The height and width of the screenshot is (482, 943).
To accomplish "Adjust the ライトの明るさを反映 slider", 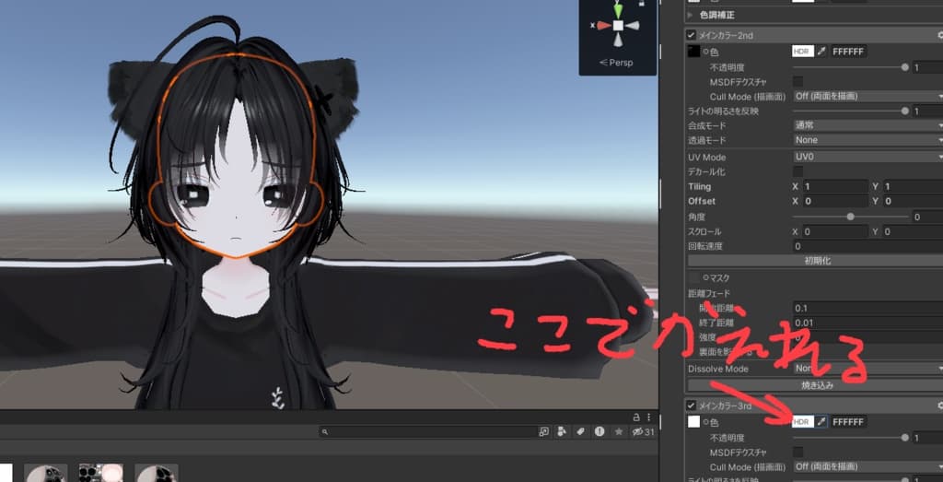I will pos(850,111).
